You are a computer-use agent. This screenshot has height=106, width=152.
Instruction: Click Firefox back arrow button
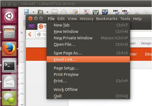click(x=30, y=34)
